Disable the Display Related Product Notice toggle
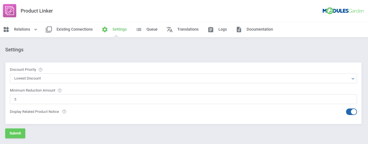The height and width of the screenshot is (144, 368). tap(351, 112)
